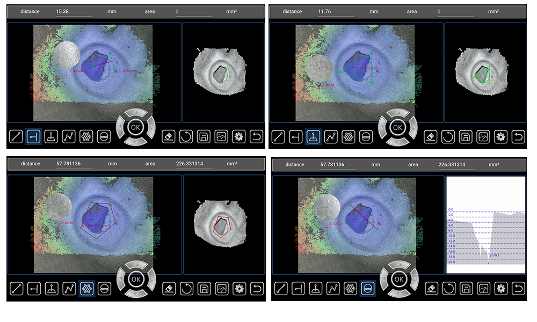Select polygon area tool in depth graph panel
The image size is (537, 322).
350,289
